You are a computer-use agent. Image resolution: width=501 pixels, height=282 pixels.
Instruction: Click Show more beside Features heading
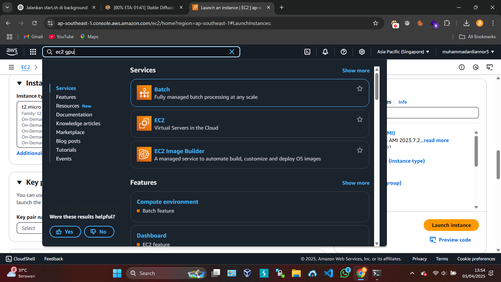[x=356, y=183]
